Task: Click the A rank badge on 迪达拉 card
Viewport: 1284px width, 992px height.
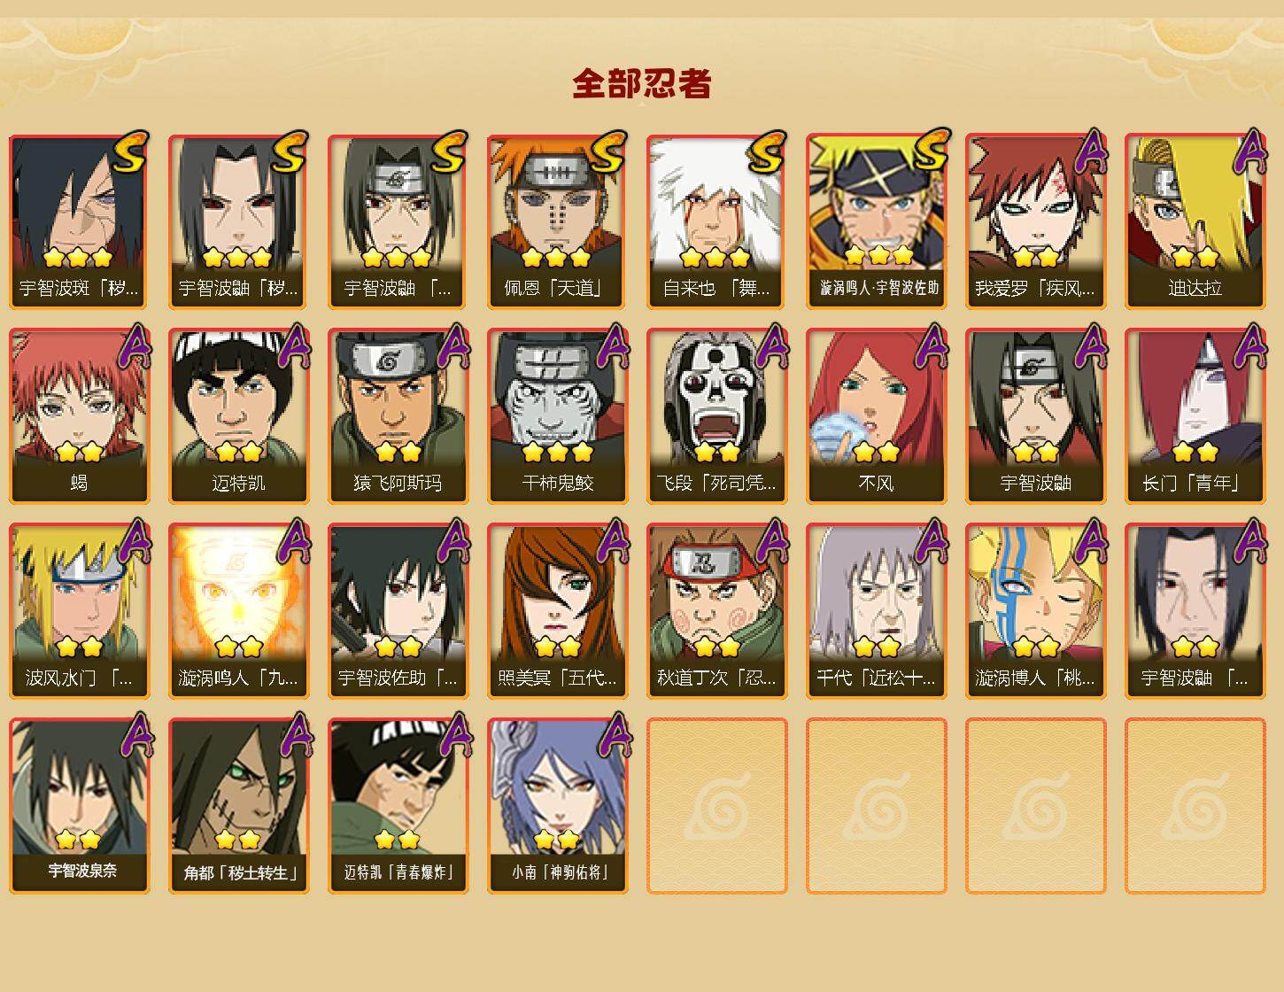Action: (1249, 151)
